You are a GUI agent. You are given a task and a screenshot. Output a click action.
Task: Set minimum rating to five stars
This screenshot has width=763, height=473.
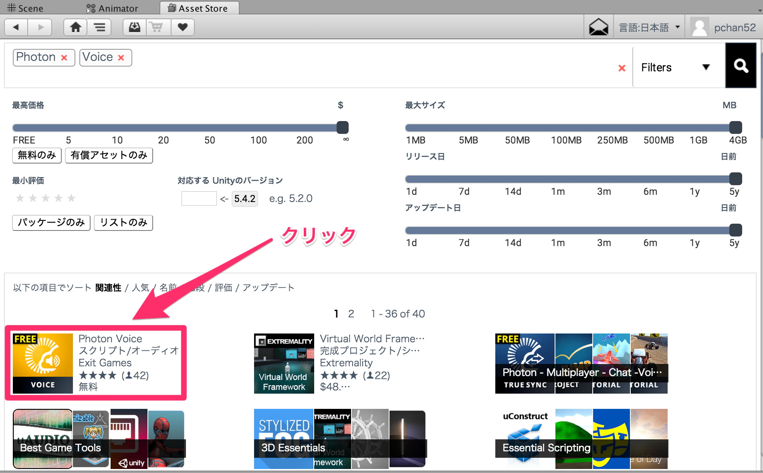tap(71, 198)
